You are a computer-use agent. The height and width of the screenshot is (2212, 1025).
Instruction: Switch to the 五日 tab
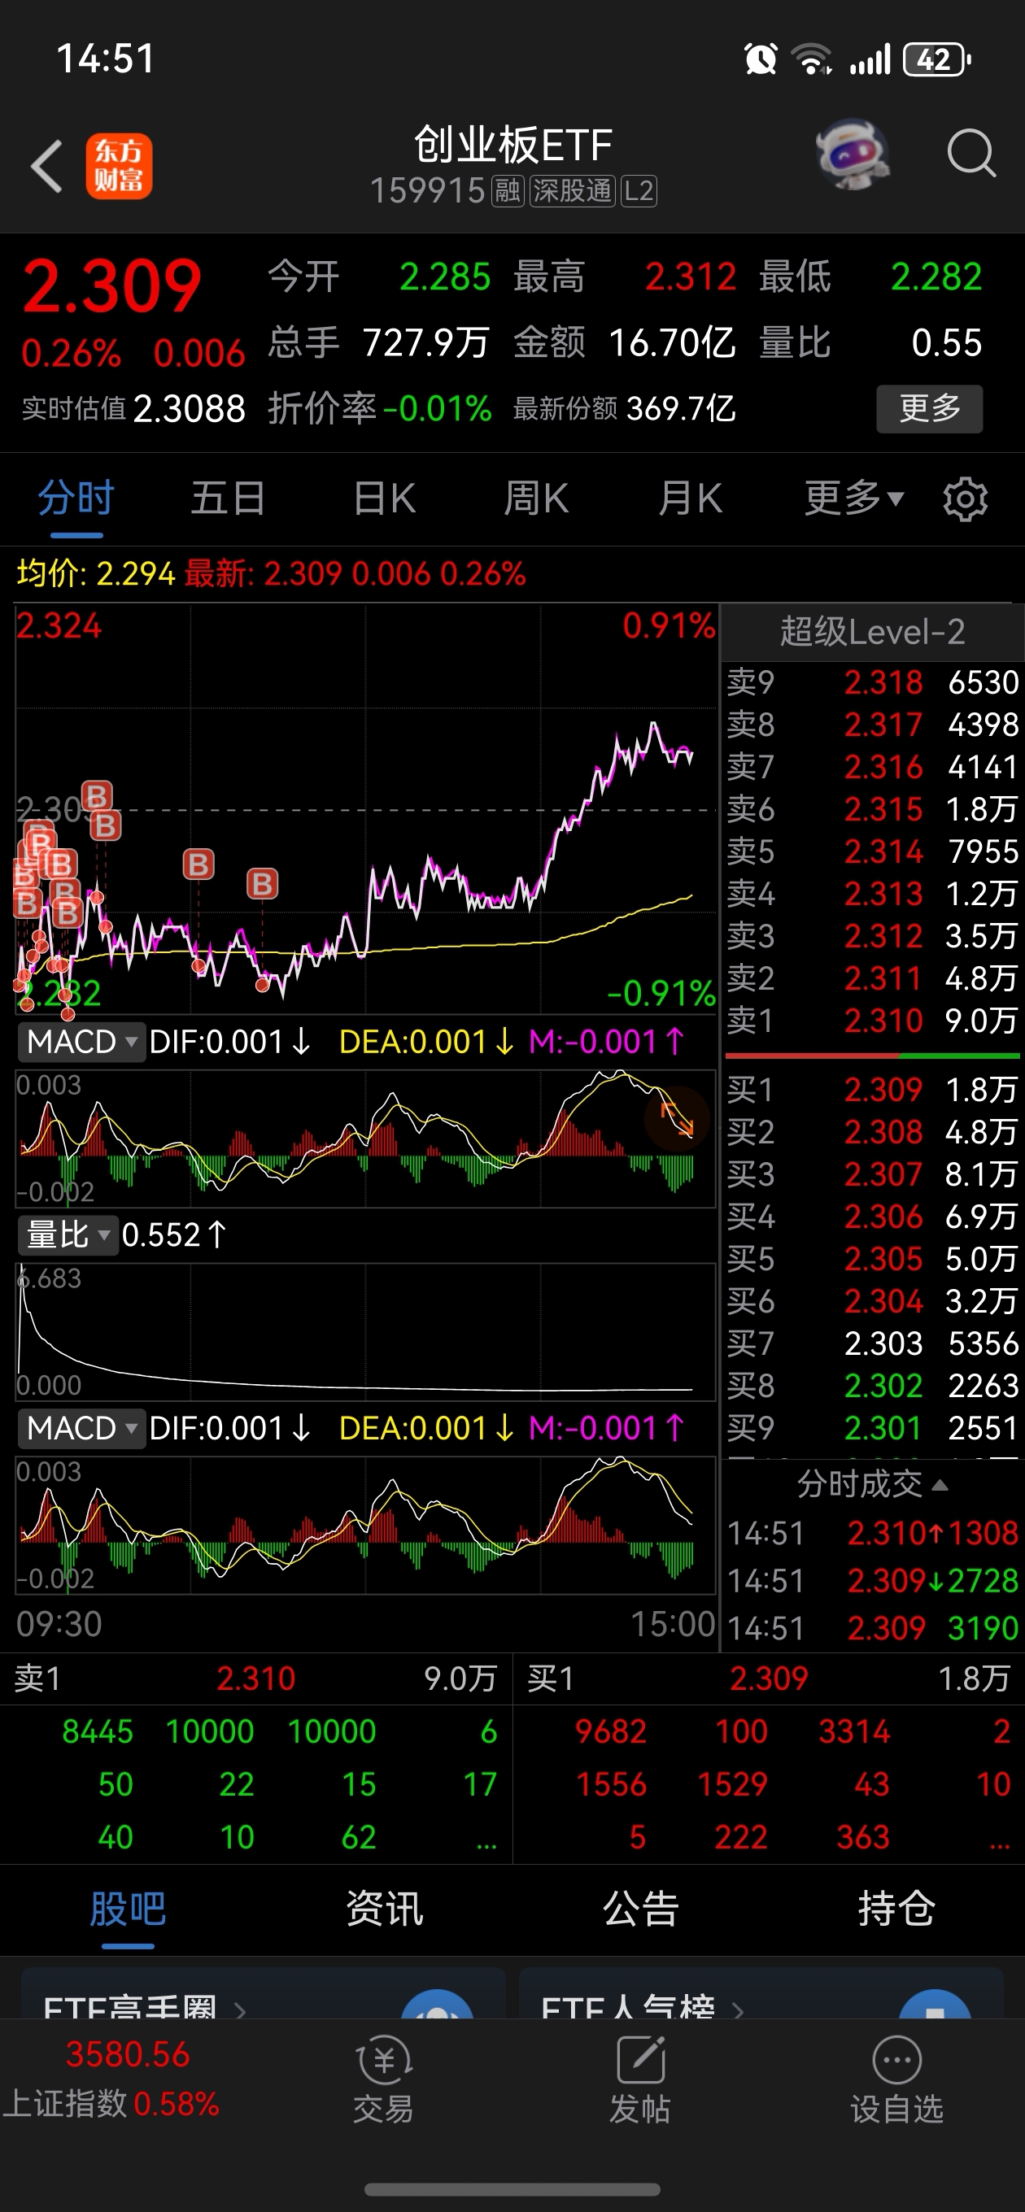(229, 498)
